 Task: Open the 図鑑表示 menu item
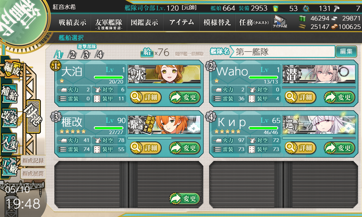pyautogui.click(x=144, y=22)
